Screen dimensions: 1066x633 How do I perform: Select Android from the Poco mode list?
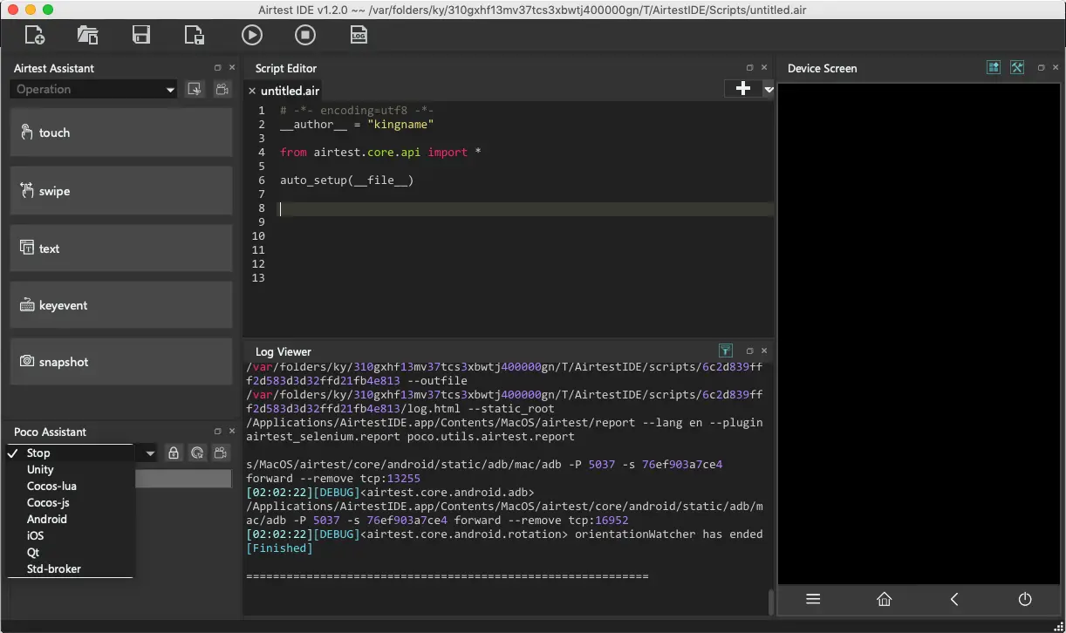pos(47,519)
